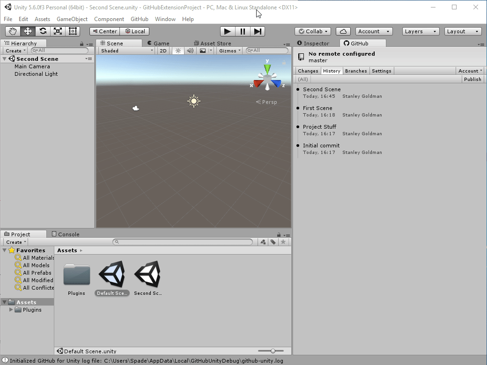Expand Plugins folder in Project tree

pyautogui.click(x=11, y=310)
